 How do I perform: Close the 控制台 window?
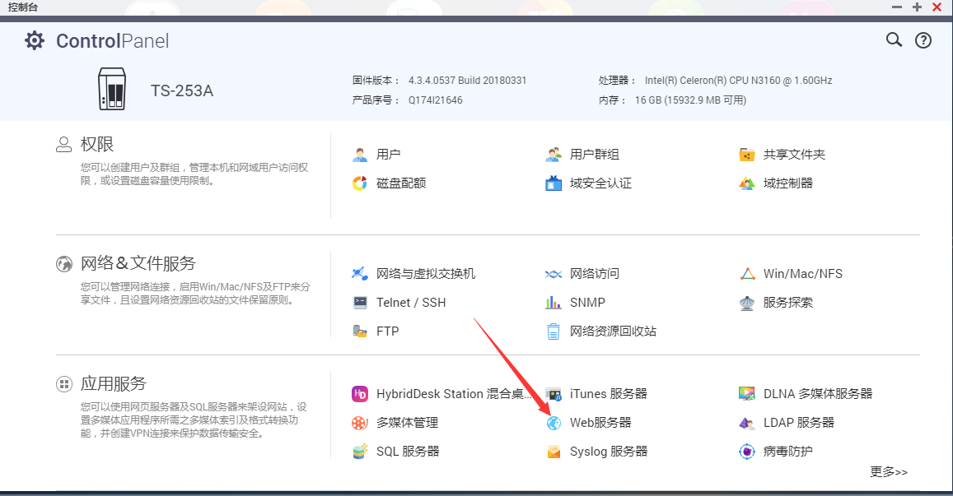point(937,7)
